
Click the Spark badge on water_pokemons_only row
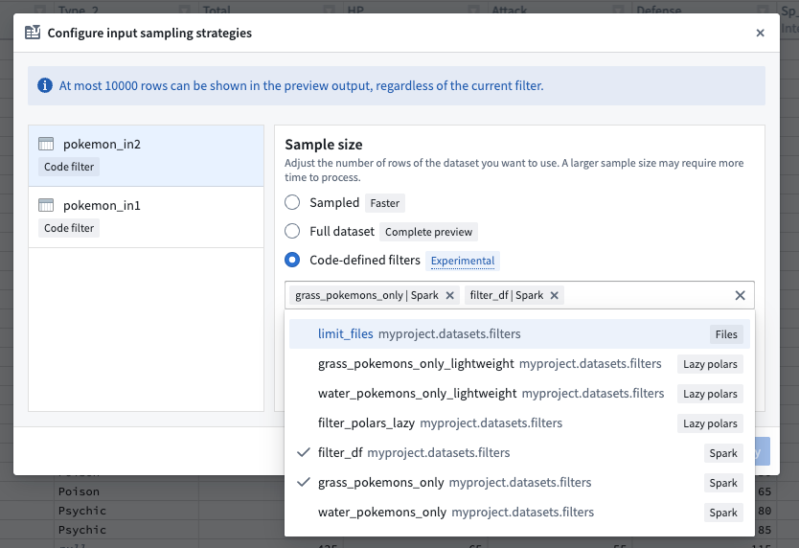point(723,513)
